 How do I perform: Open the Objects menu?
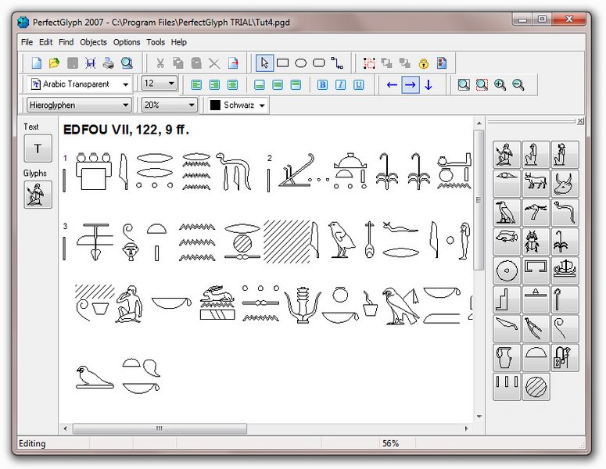(x=93, y=42)
